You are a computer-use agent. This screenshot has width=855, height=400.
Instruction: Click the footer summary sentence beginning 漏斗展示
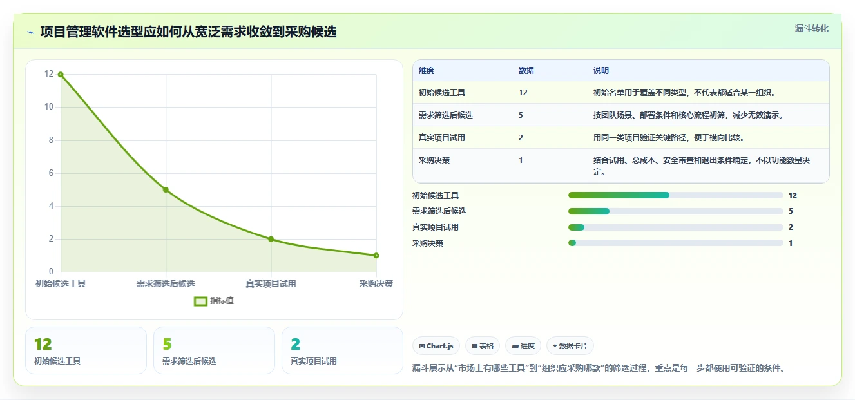click(x=599, y=368)
